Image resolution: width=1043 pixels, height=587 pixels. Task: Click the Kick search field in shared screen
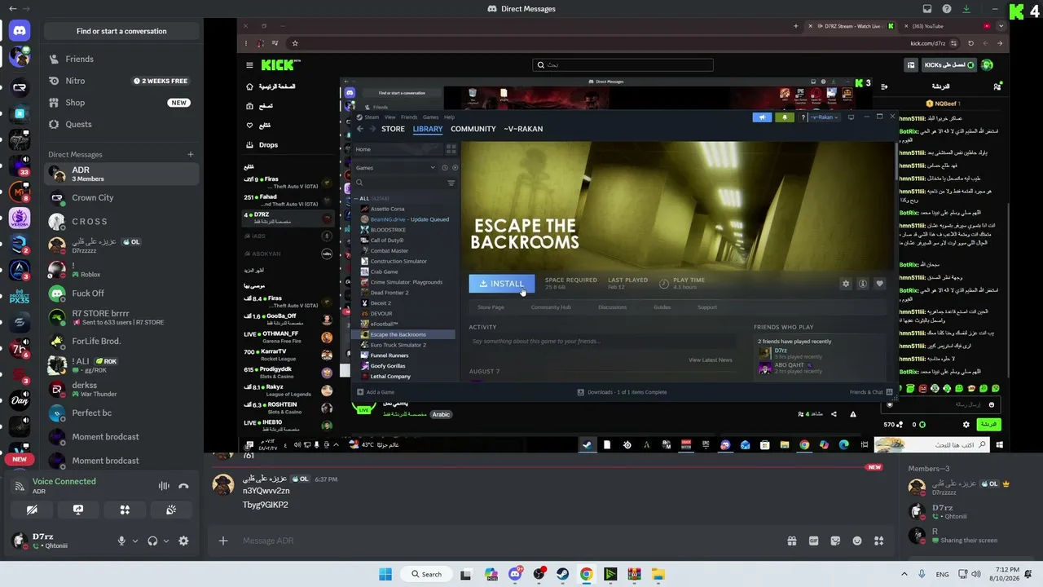pyautogui.click(x=623, y=65)
